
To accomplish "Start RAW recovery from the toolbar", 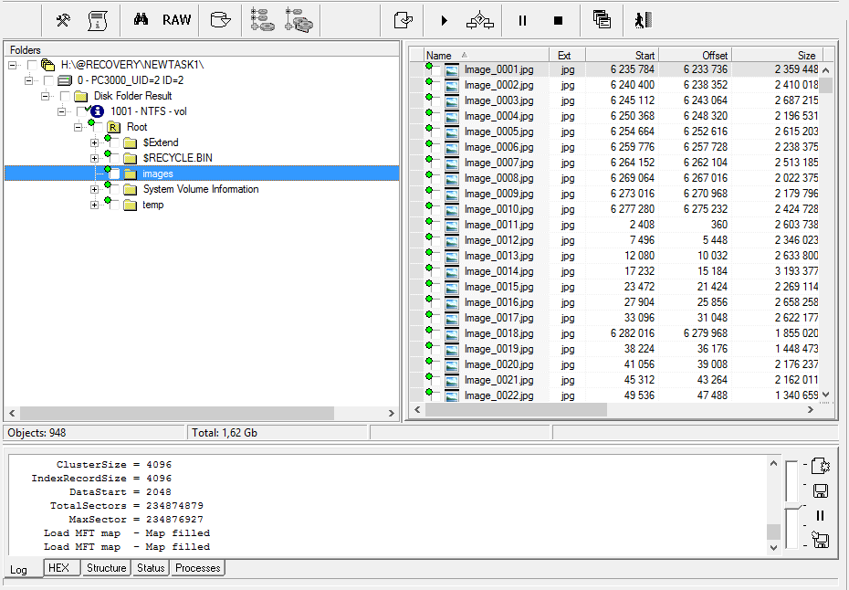I will (x=176, y=20).
